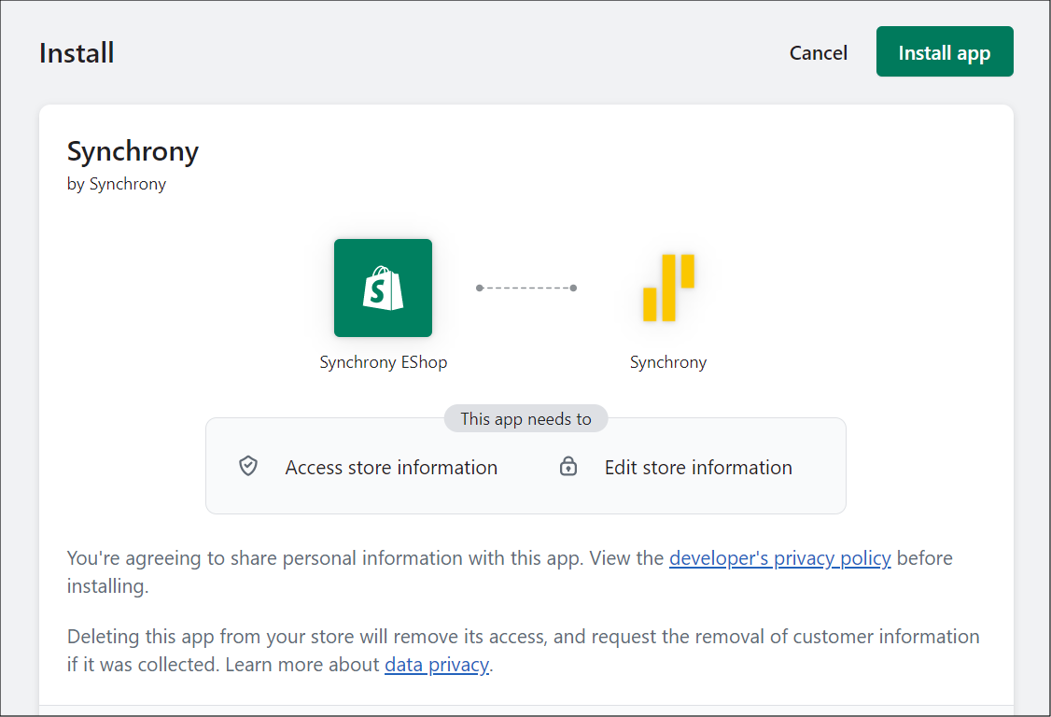
Task: Open the data privacy link
Action: [436, 665]
